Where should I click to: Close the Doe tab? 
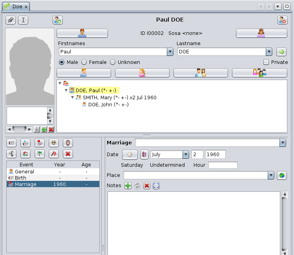[x=26, y=7]
